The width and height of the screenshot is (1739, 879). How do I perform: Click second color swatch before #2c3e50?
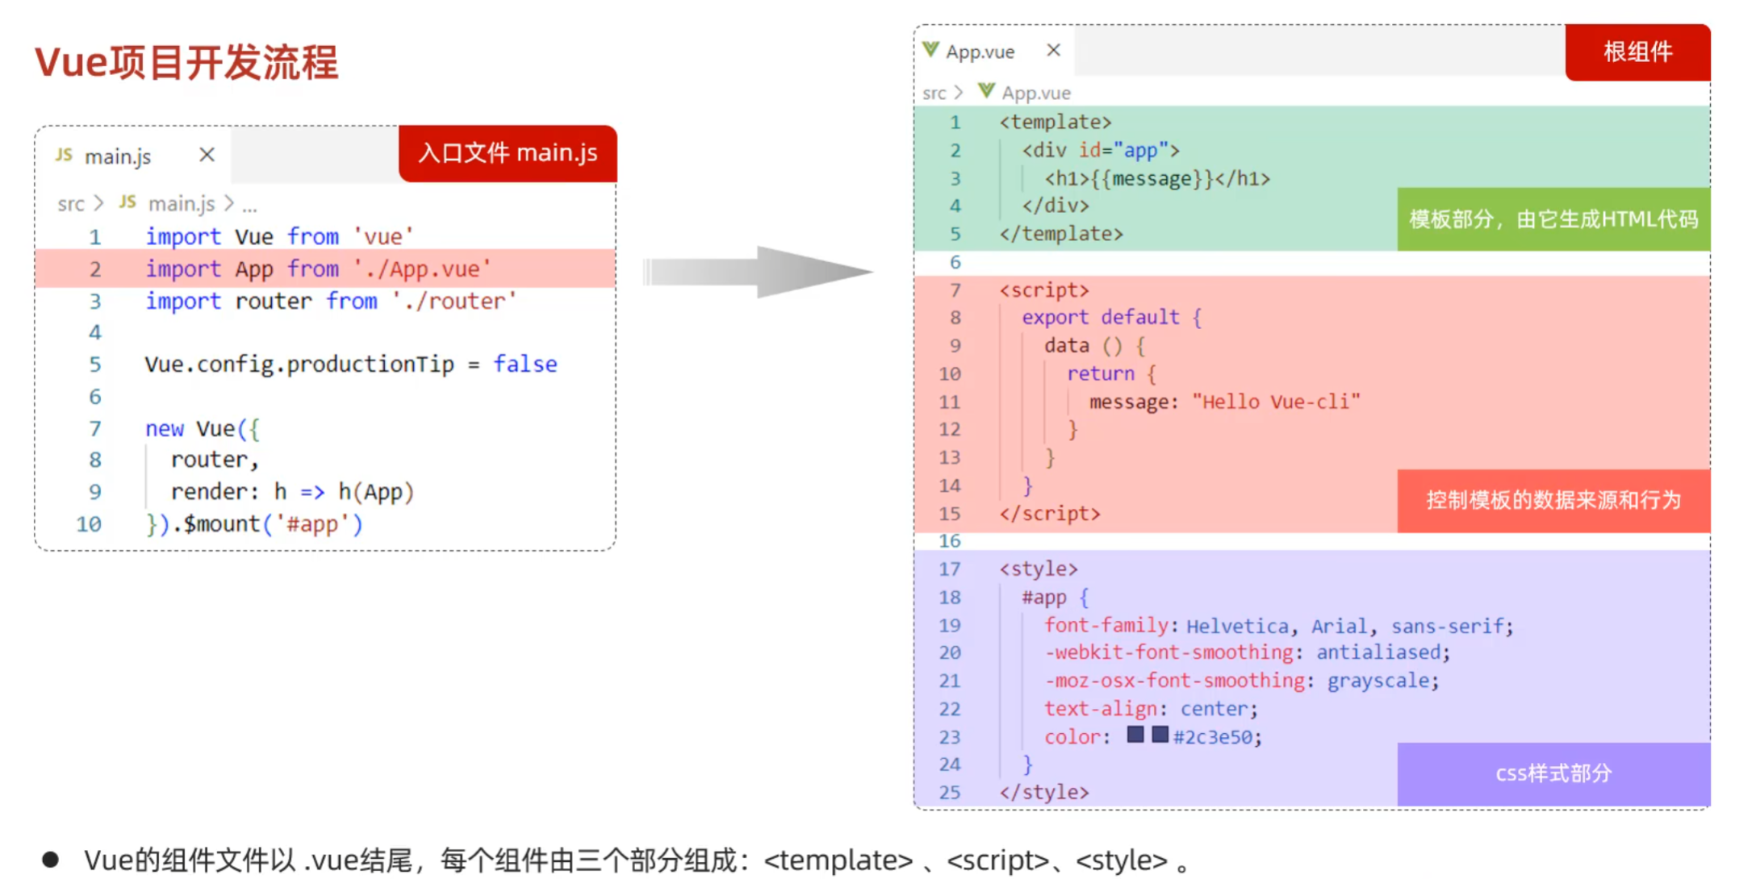click(1160, 735)
